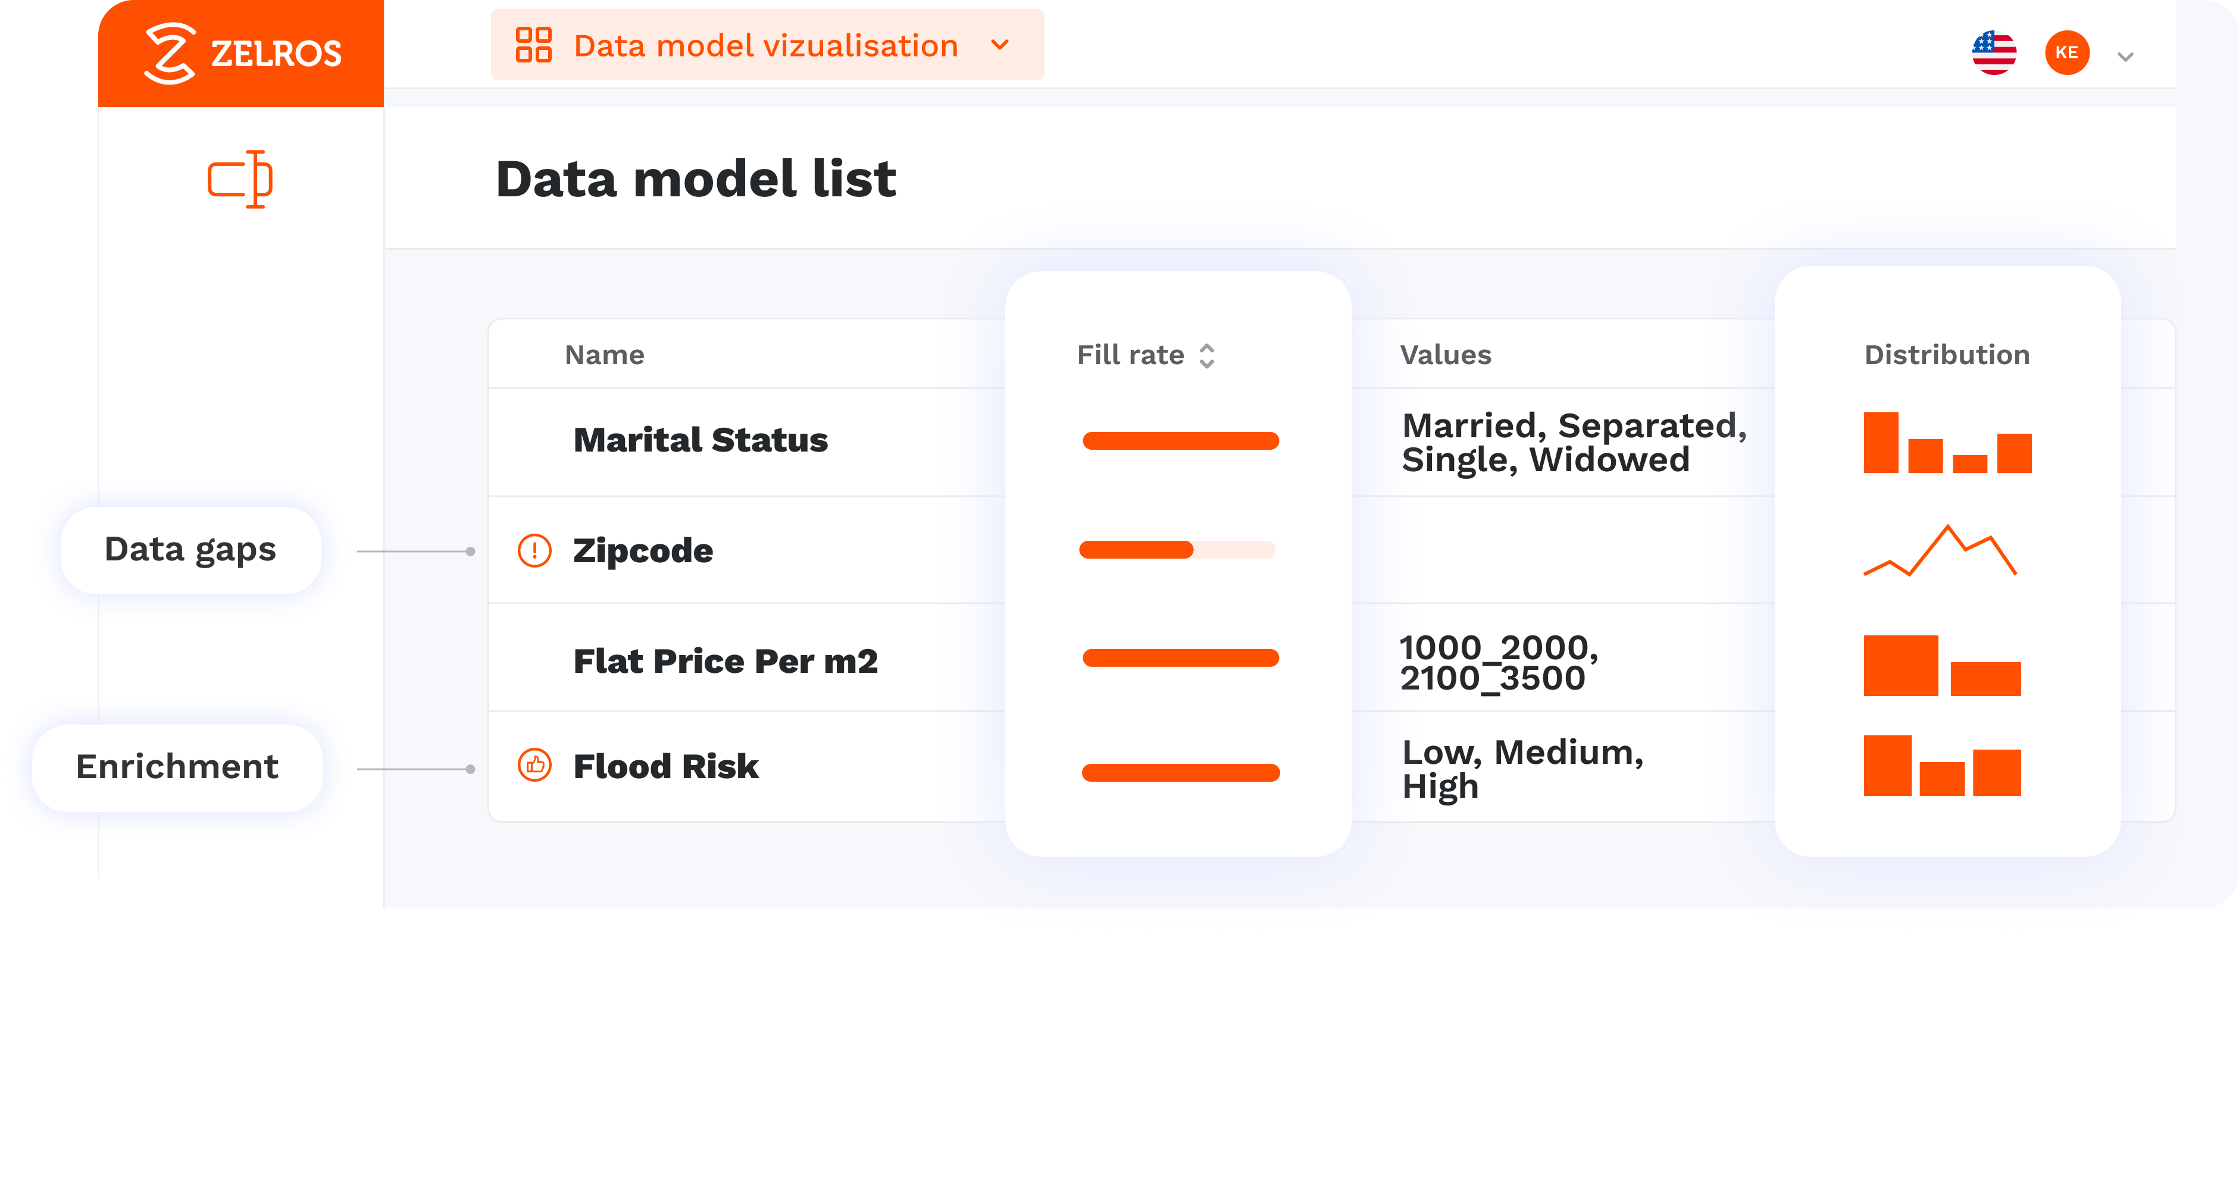Screen dimensions: 2239x1194
Task: Click the Name column header
Action: 604,355
